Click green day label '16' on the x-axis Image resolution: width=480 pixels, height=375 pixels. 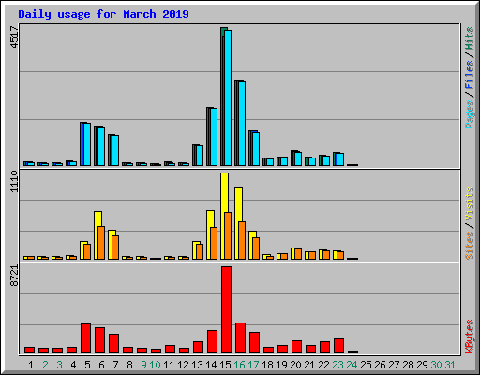coord(239,365)
